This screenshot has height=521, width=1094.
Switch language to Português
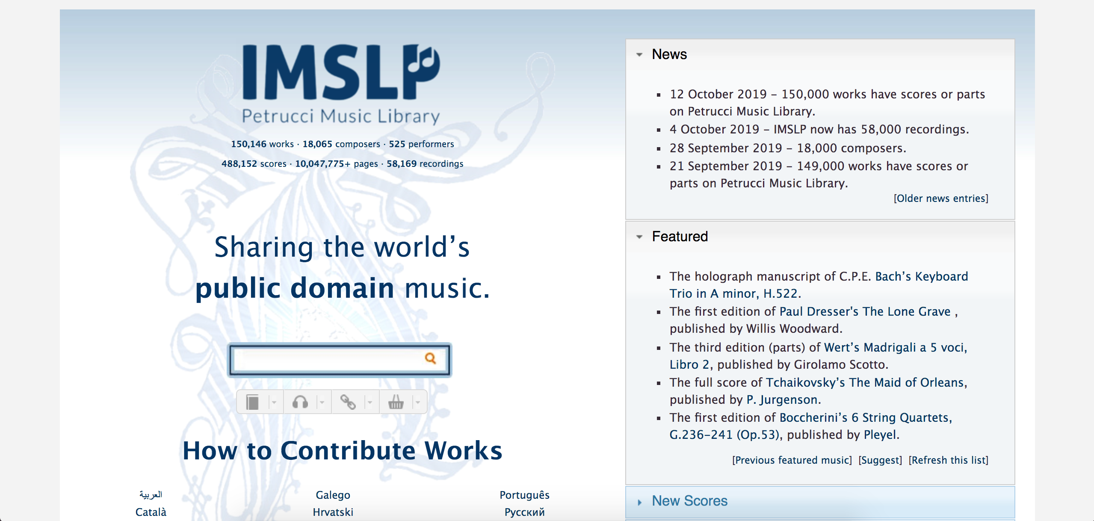pyautogui.click(x=524, y=495)
